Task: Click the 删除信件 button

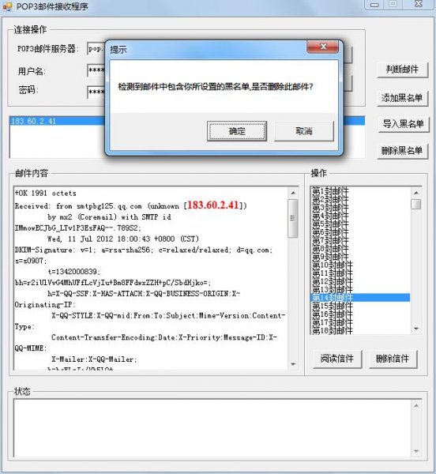Action: (393, 359)
